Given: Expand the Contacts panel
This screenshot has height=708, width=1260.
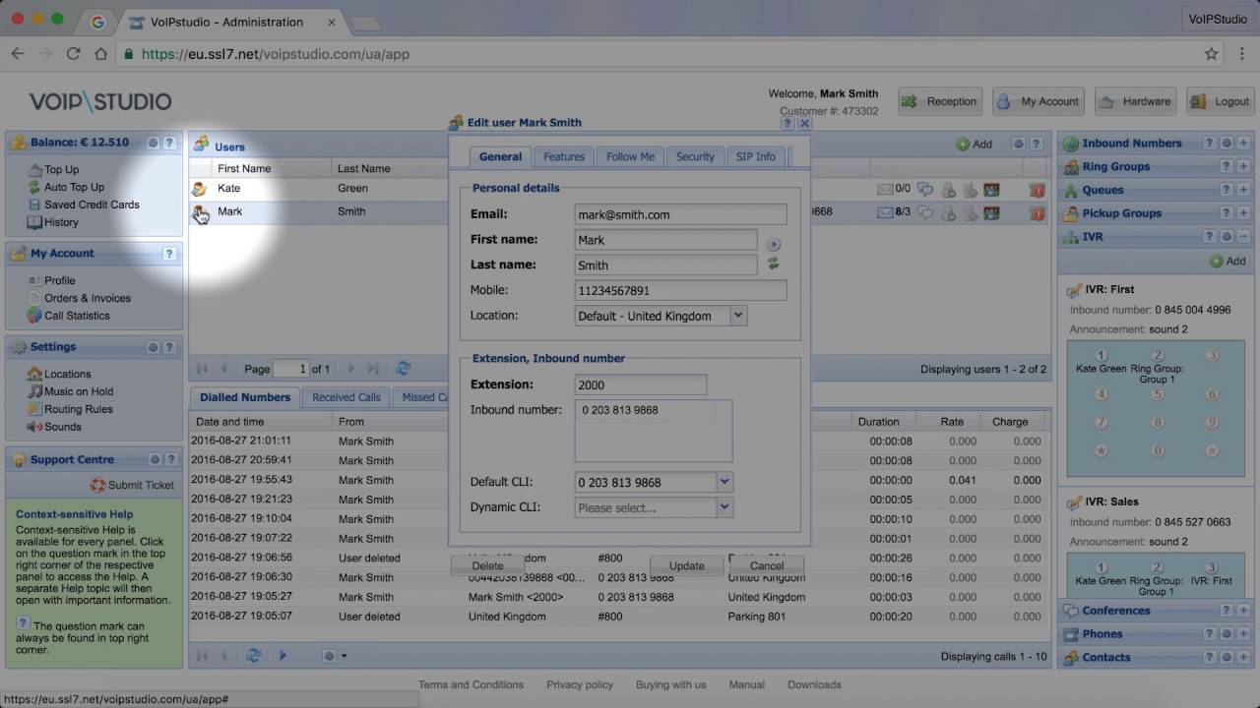Looking at the screenshot, I should click(x=1244, y=658).
